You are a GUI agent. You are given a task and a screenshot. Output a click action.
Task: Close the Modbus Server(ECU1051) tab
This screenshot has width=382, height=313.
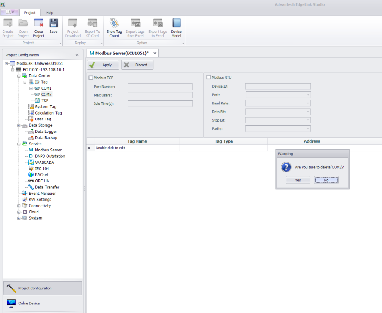click(155, 53)
